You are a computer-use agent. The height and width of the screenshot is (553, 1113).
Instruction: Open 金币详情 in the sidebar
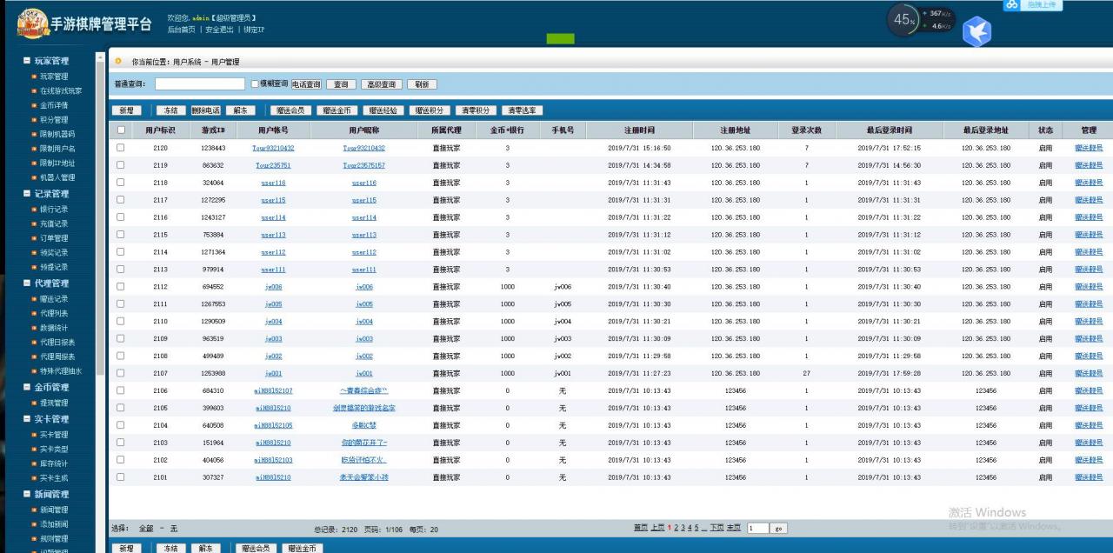[54, 105]
